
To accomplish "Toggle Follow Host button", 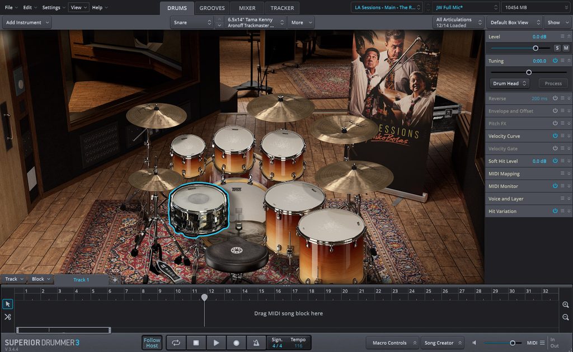I will [x=152, y=342].
